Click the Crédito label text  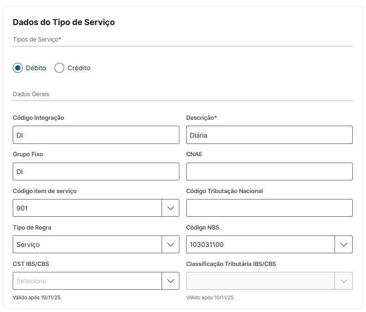click(79, 68)
